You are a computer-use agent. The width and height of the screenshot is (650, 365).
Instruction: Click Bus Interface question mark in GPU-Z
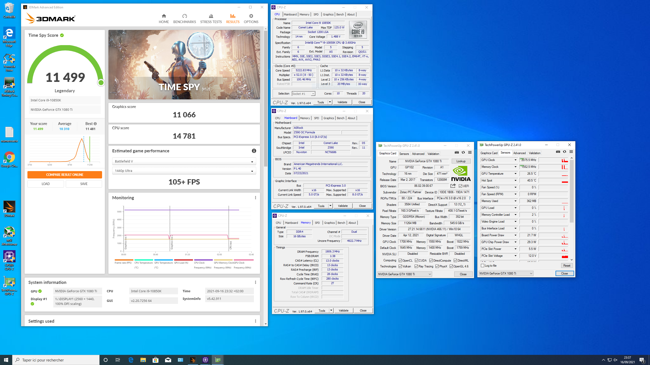(470, 198)
